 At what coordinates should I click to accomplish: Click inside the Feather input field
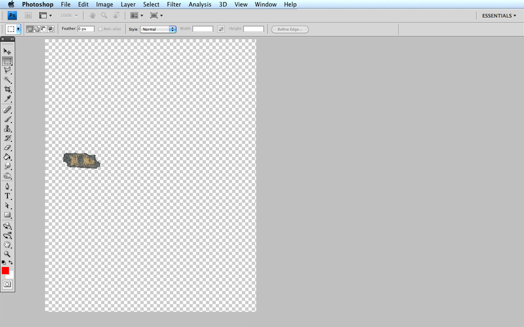point(85,29)
